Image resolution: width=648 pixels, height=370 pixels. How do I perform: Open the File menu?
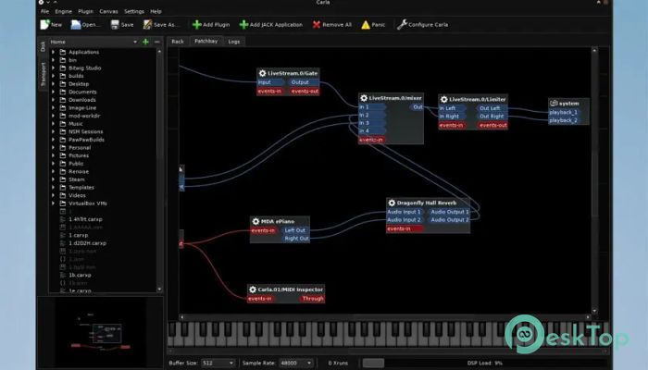pos(44,11)
